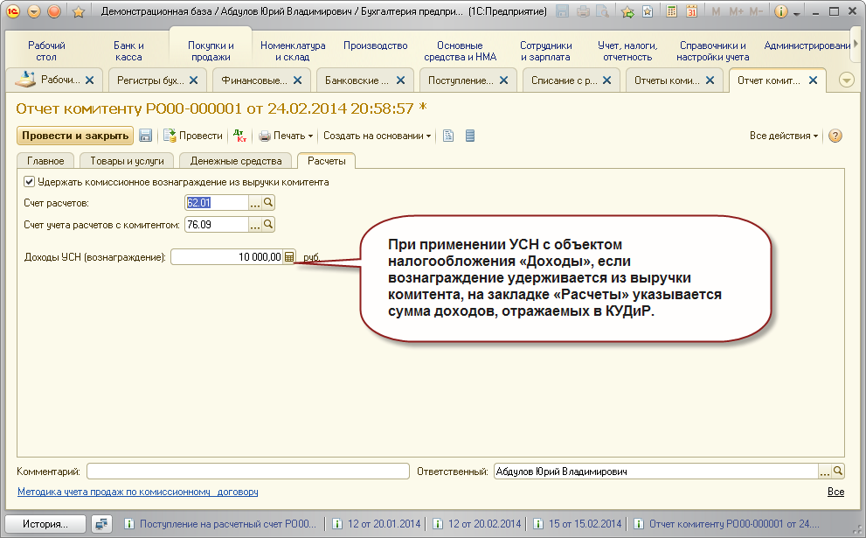The height and width of the screenshot is (538, 866).
Task: Open the calculator icon in title bar
Action: pos(671,11)
